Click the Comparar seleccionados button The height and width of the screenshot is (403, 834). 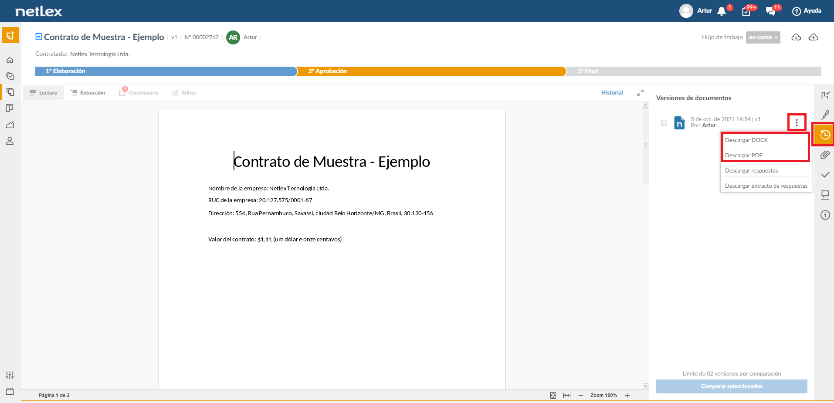pyautogui.click(x=732, y=386)
